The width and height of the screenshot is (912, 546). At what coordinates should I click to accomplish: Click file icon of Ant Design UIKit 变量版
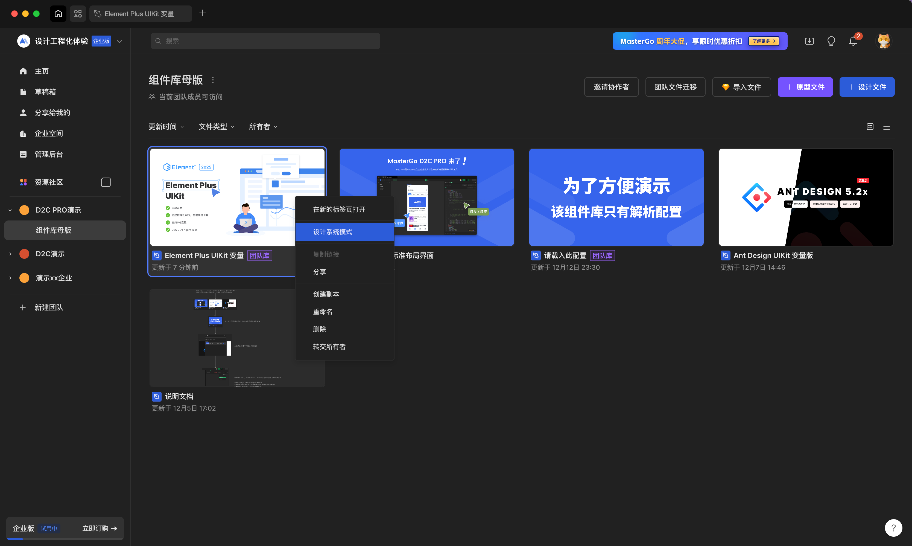[725, 255]
